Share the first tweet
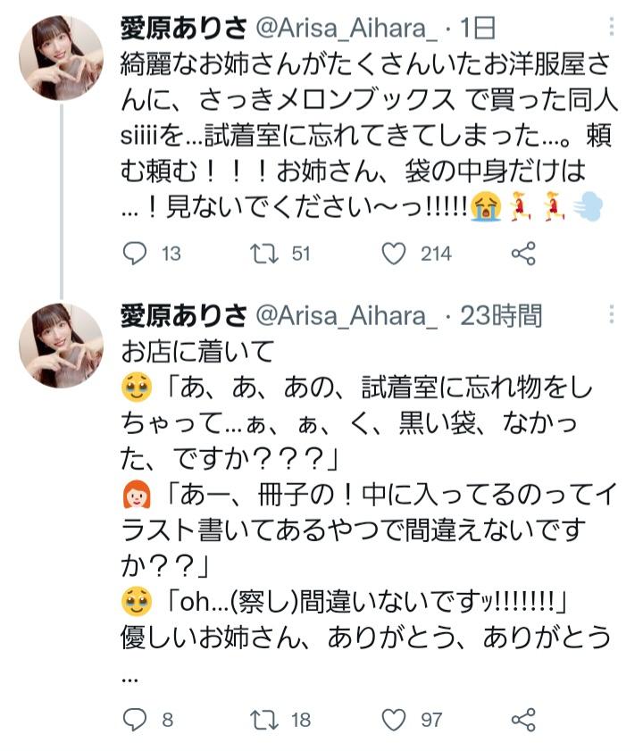 [523, 255]
